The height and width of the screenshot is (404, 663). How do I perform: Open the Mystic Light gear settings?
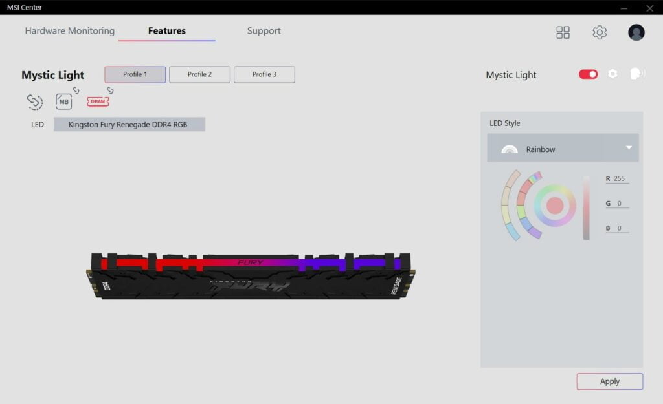(612, 74)
